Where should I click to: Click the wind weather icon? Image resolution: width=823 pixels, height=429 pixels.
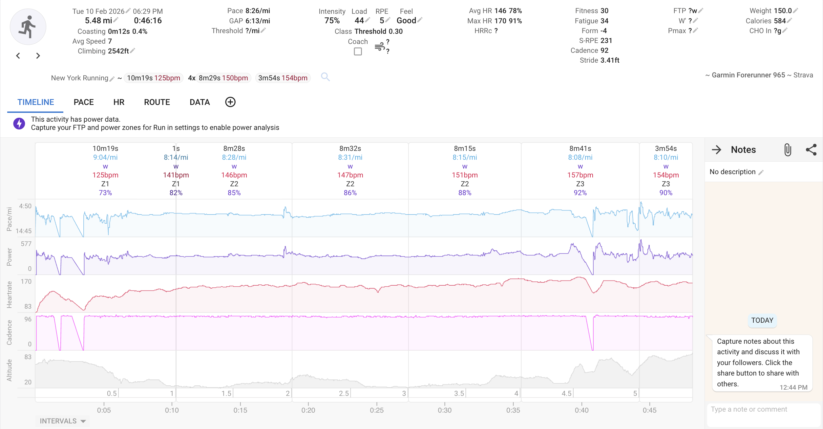point(379,47)
